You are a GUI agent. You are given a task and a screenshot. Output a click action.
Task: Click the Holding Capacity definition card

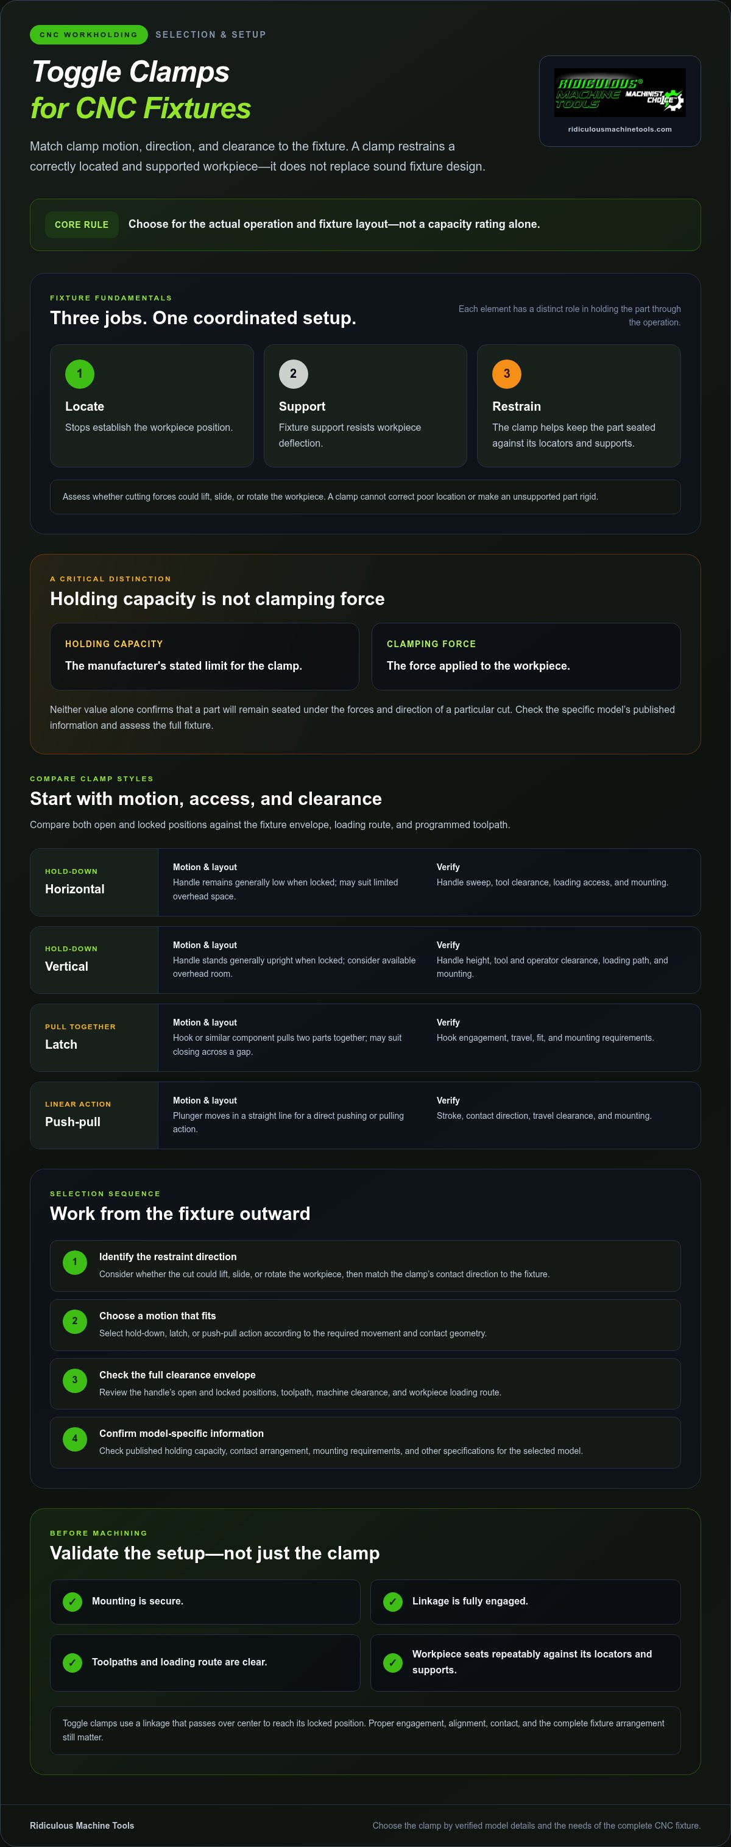204,657
